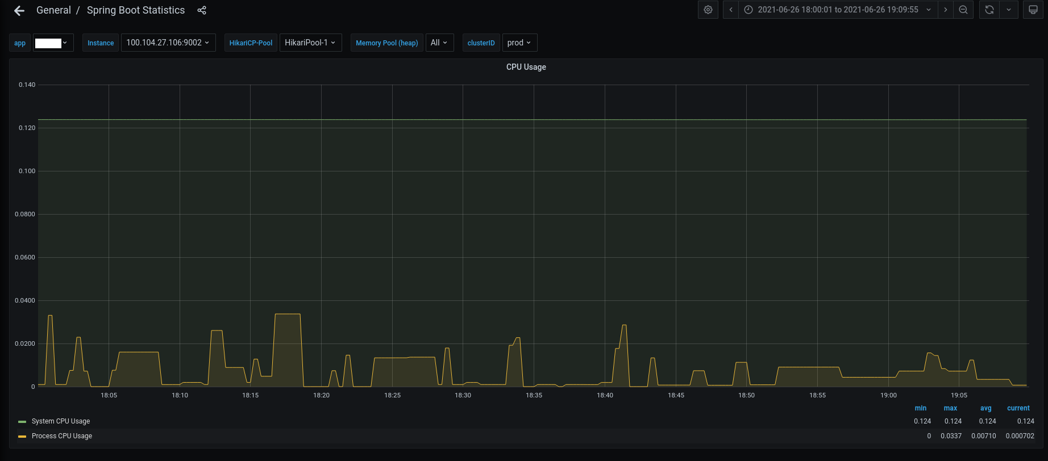Click Process CPU avg value 0.00710
1048x461 pixels.
point(984,436)
